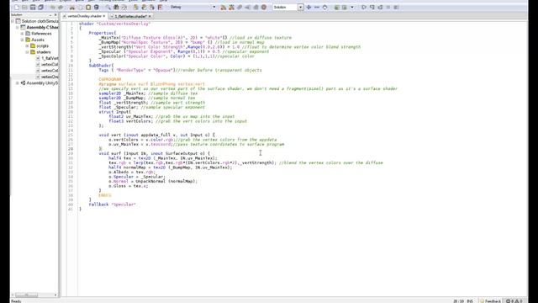538x303 pixels.
Task: Expand the References node
Action: point(23,34)
